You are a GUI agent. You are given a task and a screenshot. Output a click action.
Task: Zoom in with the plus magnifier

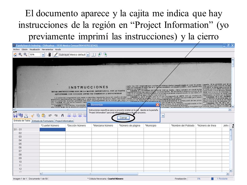20,54
